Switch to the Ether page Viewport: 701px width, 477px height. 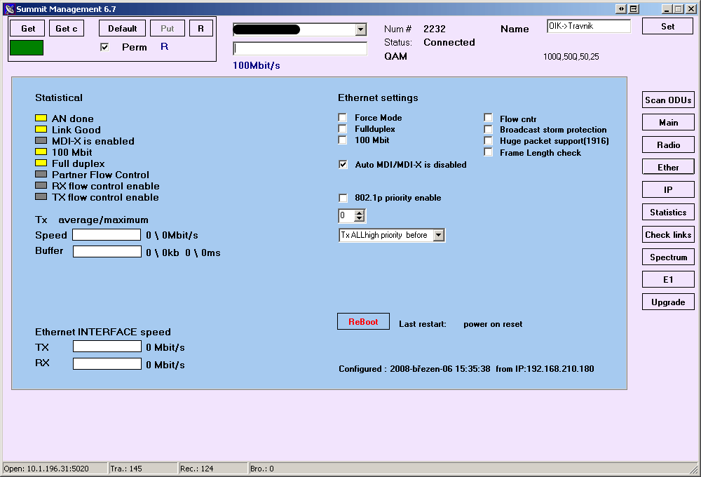point(668,168)
